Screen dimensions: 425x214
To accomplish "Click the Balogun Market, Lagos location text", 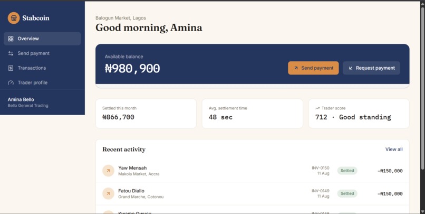I will 121,18.
